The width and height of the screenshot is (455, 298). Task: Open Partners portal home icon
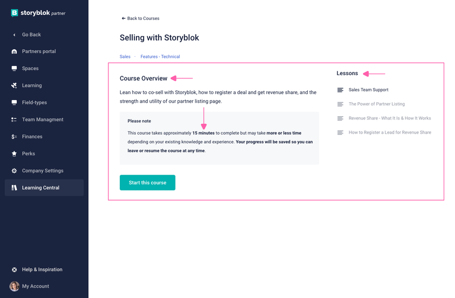pos(14,51)
